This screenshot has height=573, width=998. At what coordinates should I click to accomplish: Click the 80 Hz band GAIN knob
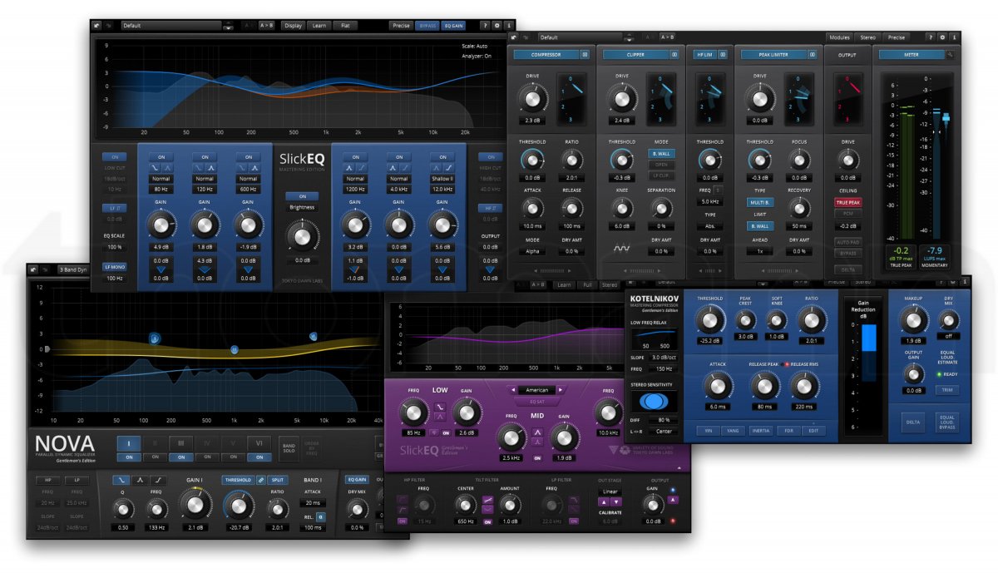pyautogui.click(x=161, y=225)
